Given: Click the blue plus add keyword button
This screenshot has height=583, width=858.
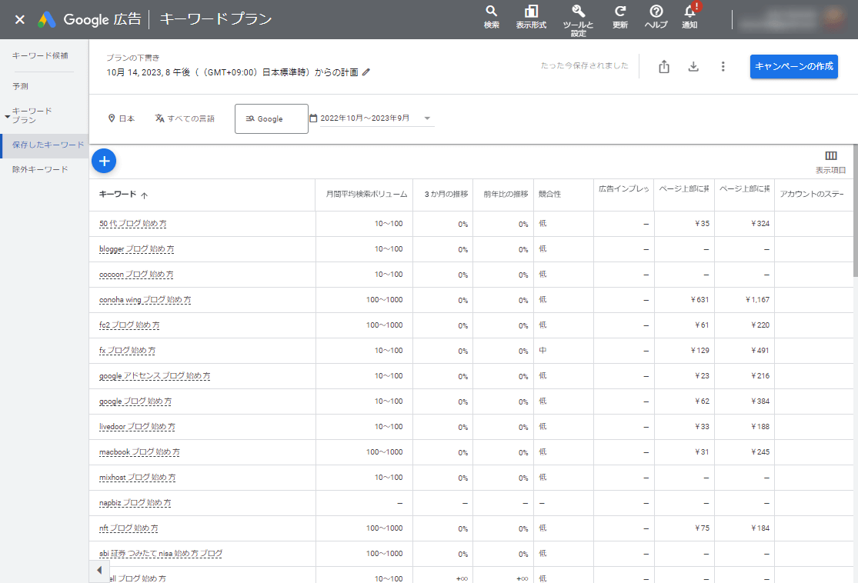Looking at the screenshot, I should pyautogui.click(x=104, y=161).
